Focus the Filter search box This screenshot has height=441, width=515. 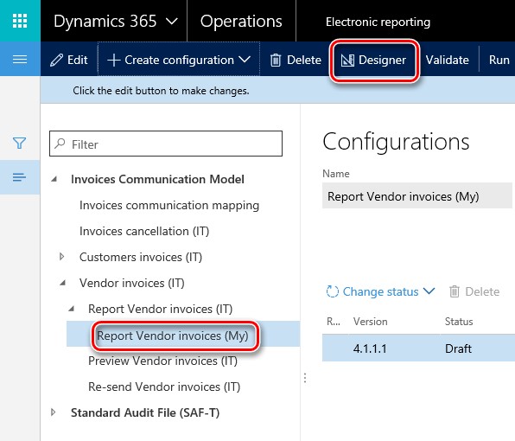pyautogui.click(x=166, y=144)
